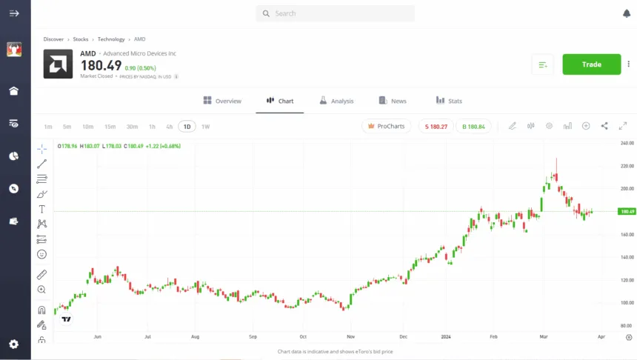Select the 1D timeframe
Viewport: 637px width, 360px height.
click(187, 127)
